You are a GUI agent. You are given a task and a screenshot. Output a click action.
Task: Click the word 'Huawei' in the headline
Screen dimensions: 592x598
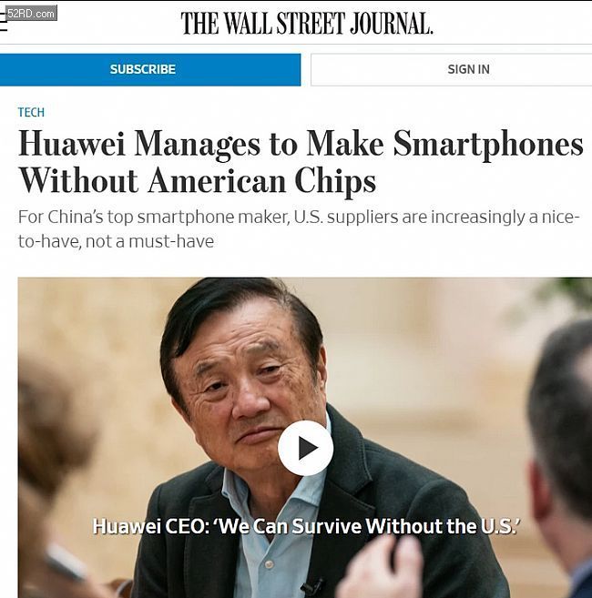(x=72, y=144)
